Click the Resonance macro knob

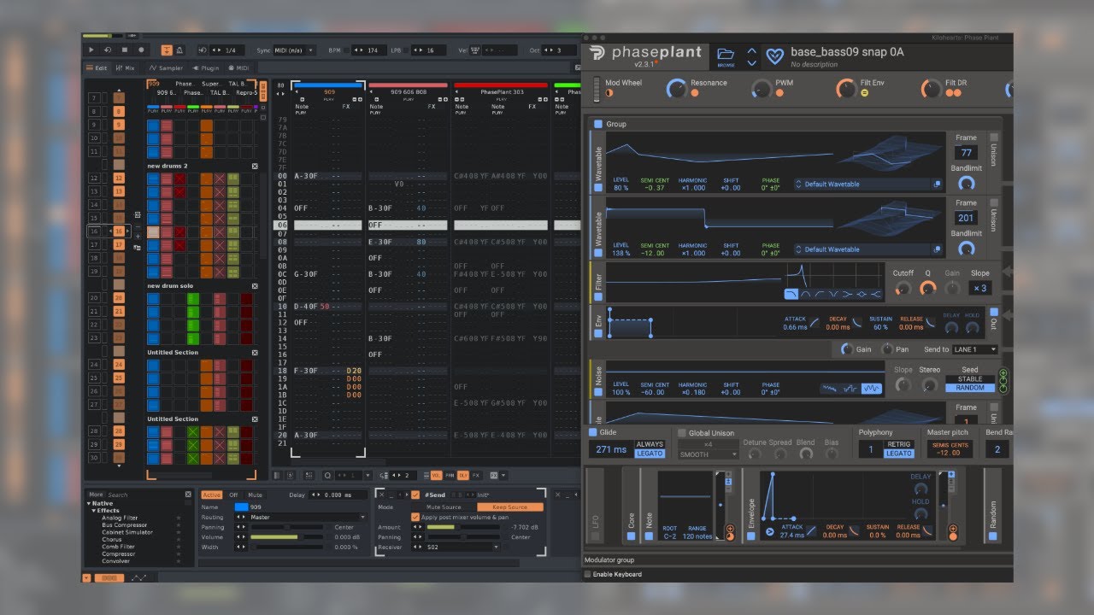pos(677,88)
